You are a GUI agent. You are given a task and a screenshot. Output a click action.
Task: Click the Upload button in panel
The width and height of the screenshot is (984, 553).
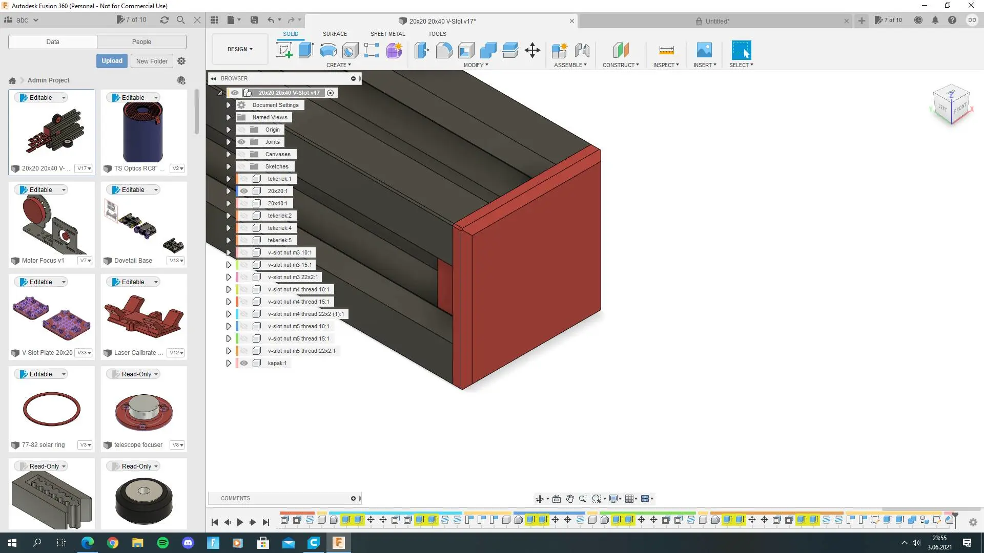113,61
